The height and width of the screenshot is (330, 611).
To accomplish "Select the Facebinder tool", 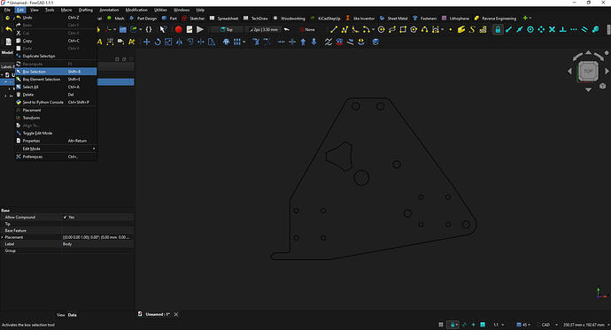I will click(461, 29).
